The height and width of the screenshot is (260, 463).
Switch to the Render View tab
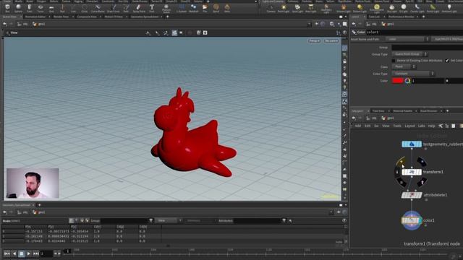[61, 17]
